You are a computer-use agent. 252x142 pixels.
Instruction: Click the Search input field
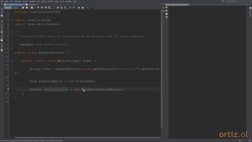pos(238,1)
